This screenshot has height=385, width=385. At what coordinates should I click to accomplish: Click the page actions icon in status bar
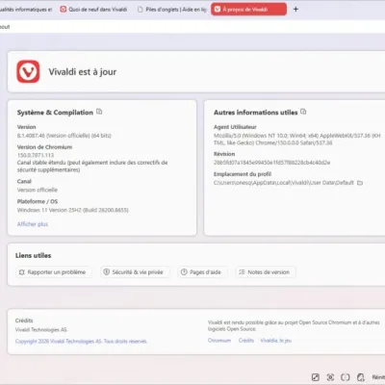pos(361,377)
